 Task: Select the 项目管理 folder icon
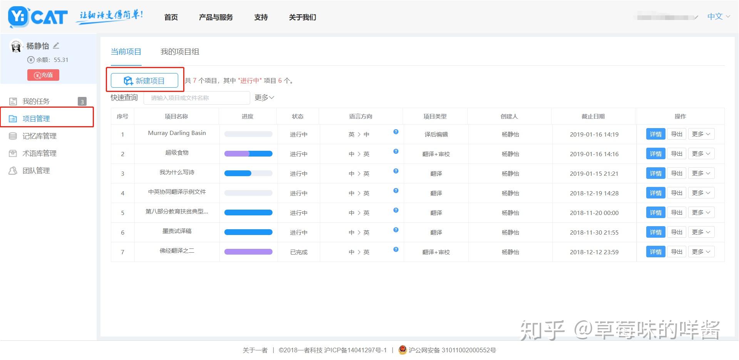(13, 118)
